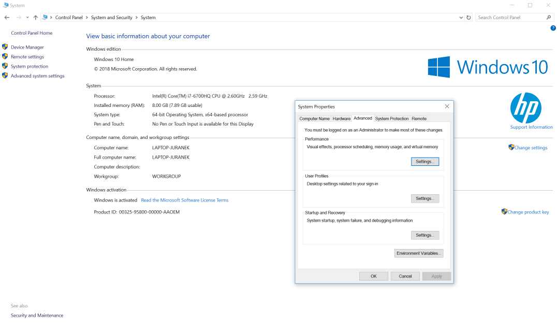Select the processor description text
557x326 pixels.
tap(210, 96)
